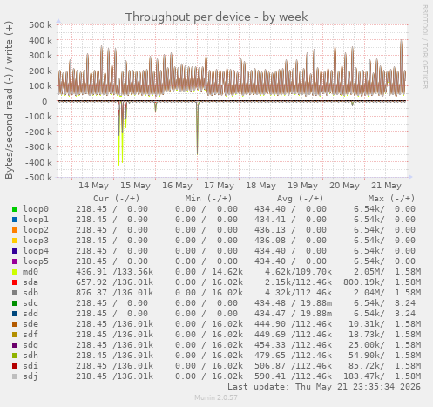Click the 'Last update: Thu May 21 23:35:34 2026' text
Screen dimensions: 433x407
pyautogui.click(x=324, y=387)
